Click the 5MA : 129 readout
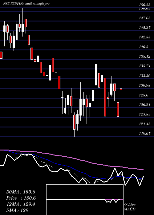The image size is (154, 215). pos(17,210)
